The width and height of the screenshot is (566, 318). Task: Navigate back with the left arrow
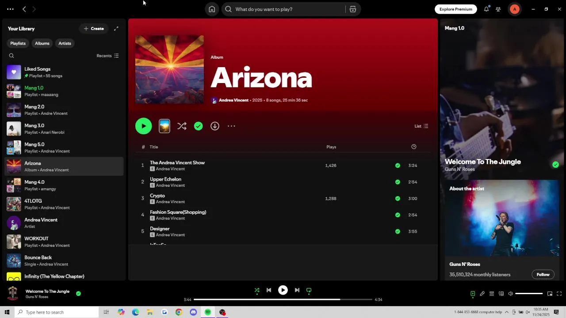coord(24,9)
